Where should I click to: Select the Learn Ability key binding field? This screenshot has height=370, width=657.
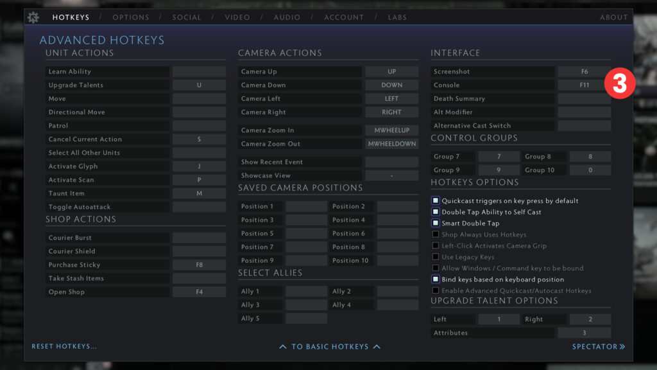coord(199,72)
